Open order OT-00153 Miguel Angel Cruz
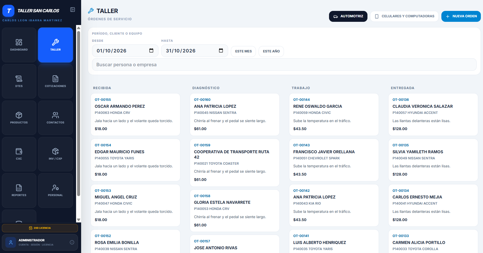 [x=135, y=205]
